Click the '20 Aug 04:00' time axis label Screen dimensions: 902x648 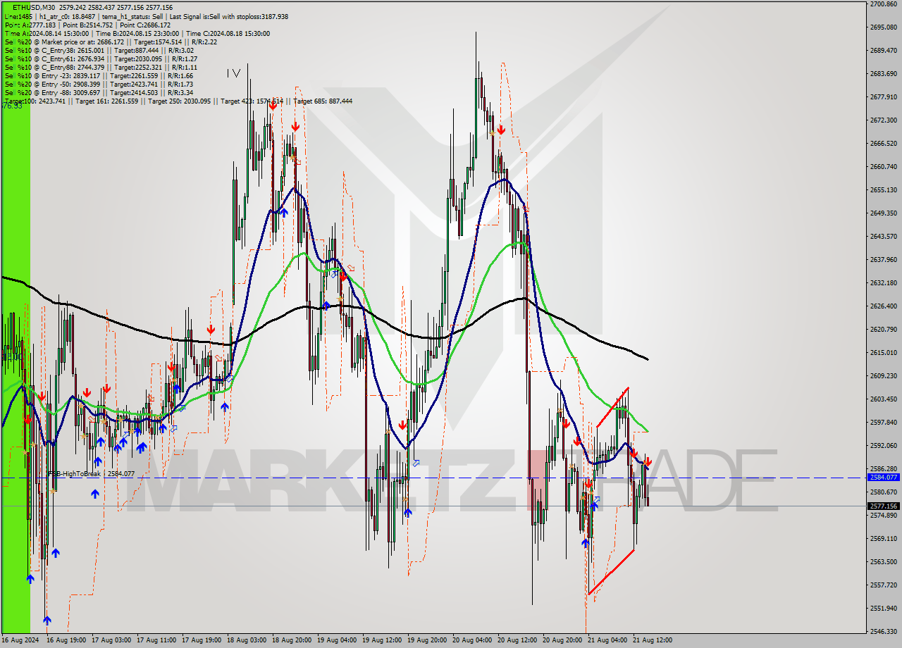472,640
